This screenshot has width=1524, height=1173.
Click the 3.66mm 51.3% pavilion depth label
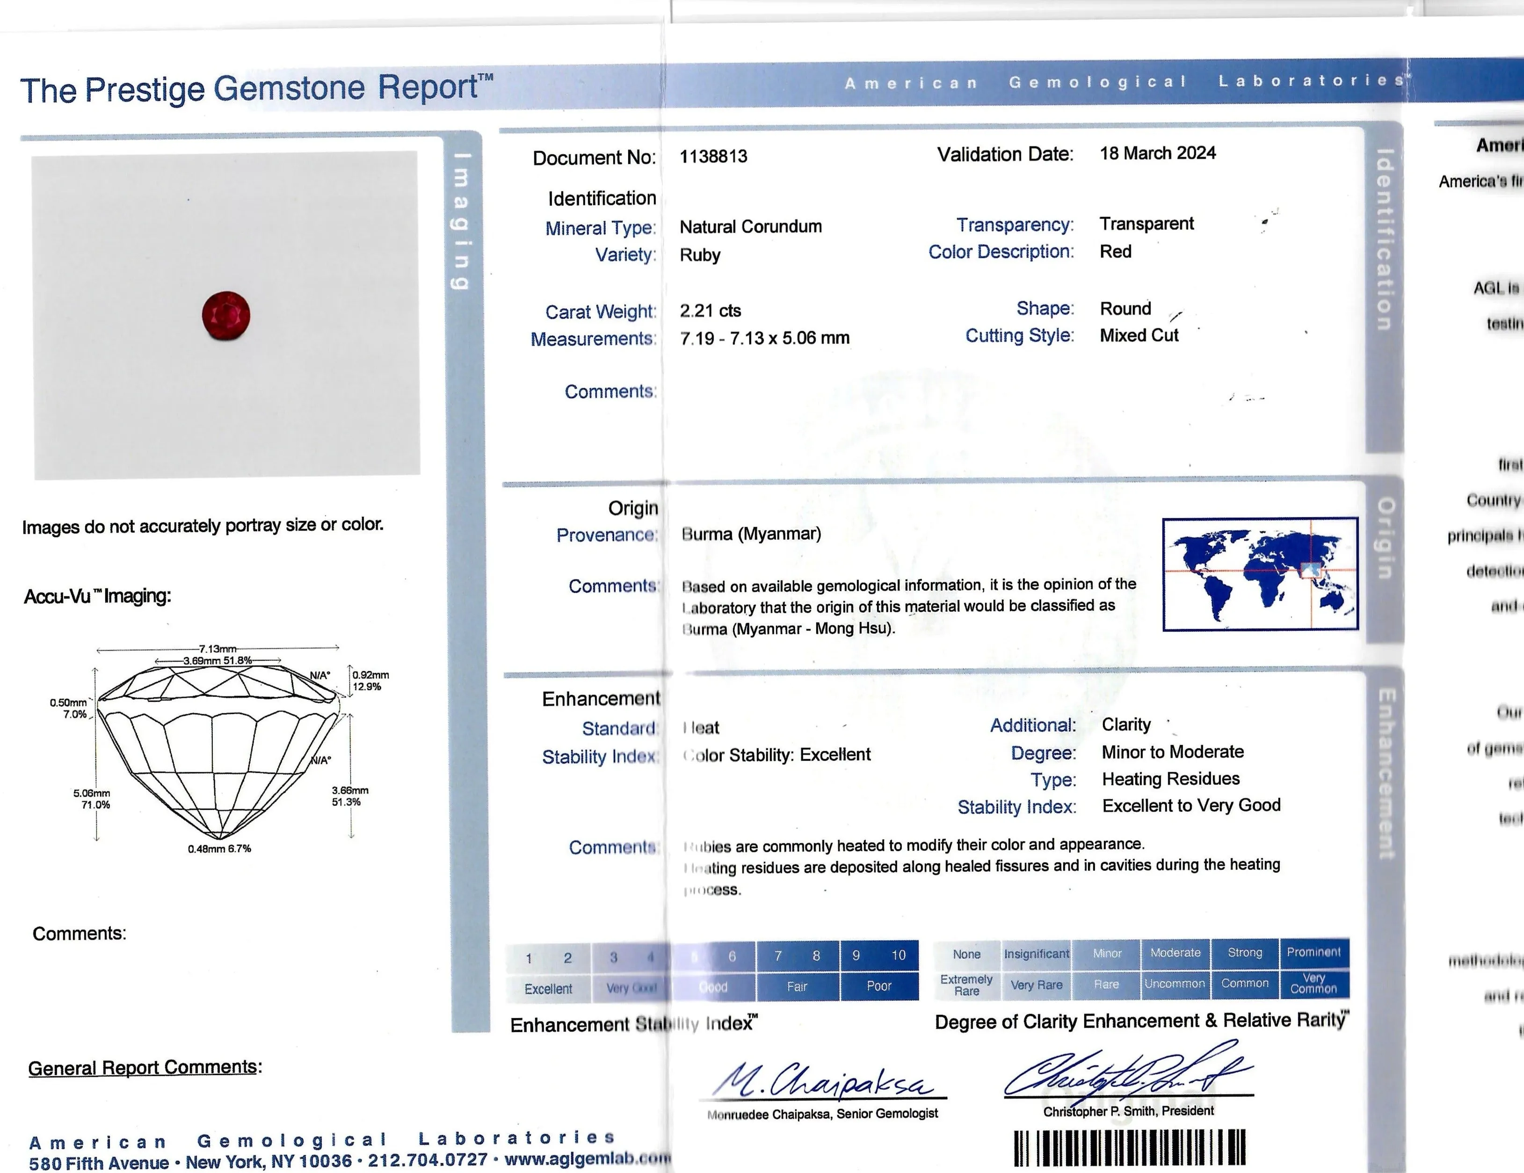pyautogui.click(x=349, y=796)
